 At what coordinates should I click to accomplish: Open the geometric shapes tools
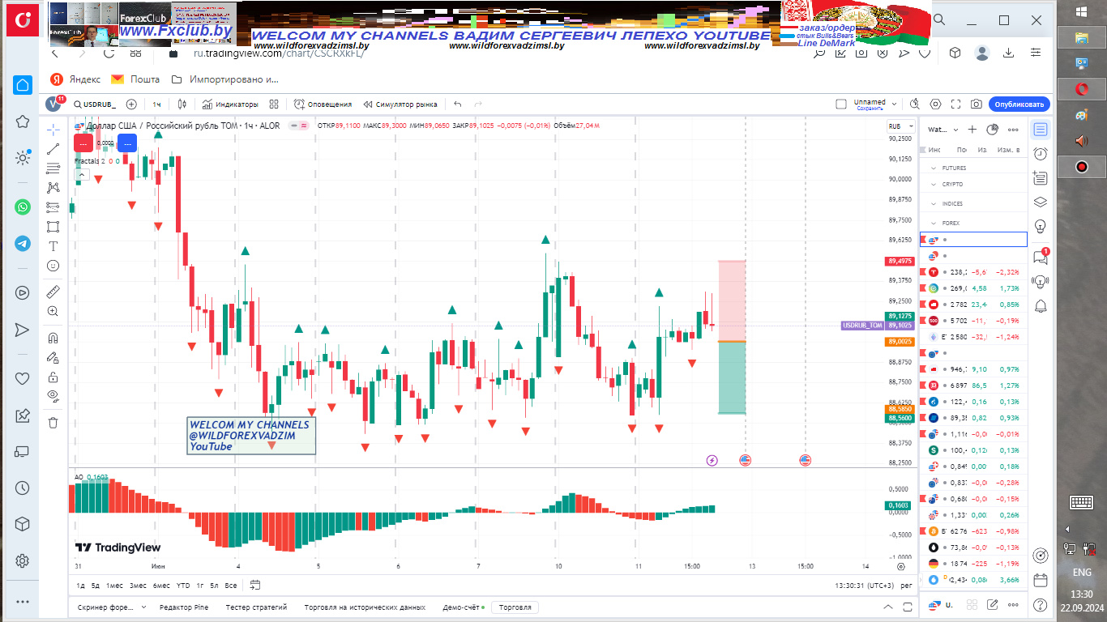53,226
